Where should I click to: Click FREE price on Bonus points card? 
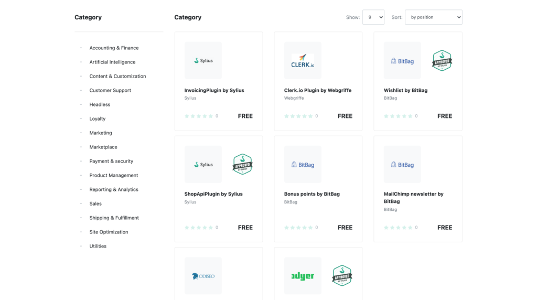(x=345, y=228)
